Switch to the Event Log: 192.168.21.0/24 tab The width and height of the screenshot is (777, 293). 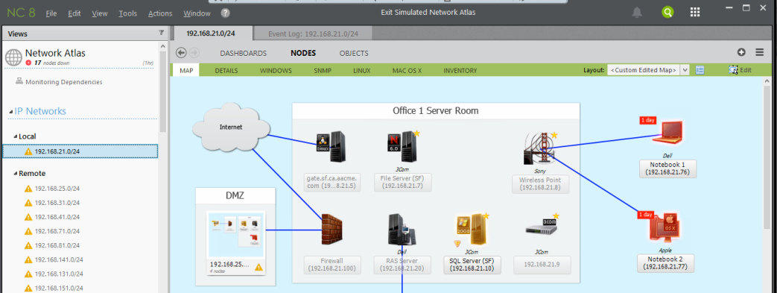click(x=313, y=34)
